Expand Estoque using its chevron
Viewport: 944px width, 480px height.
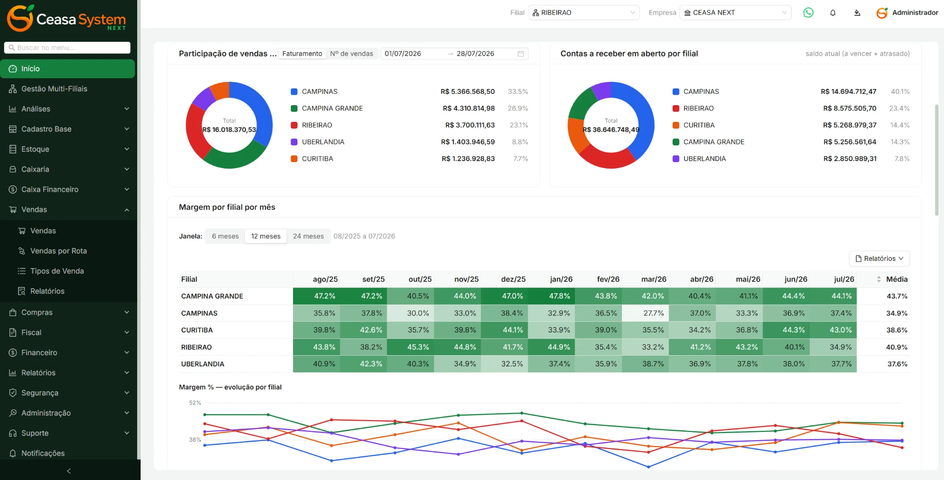[x=127, y=149]
